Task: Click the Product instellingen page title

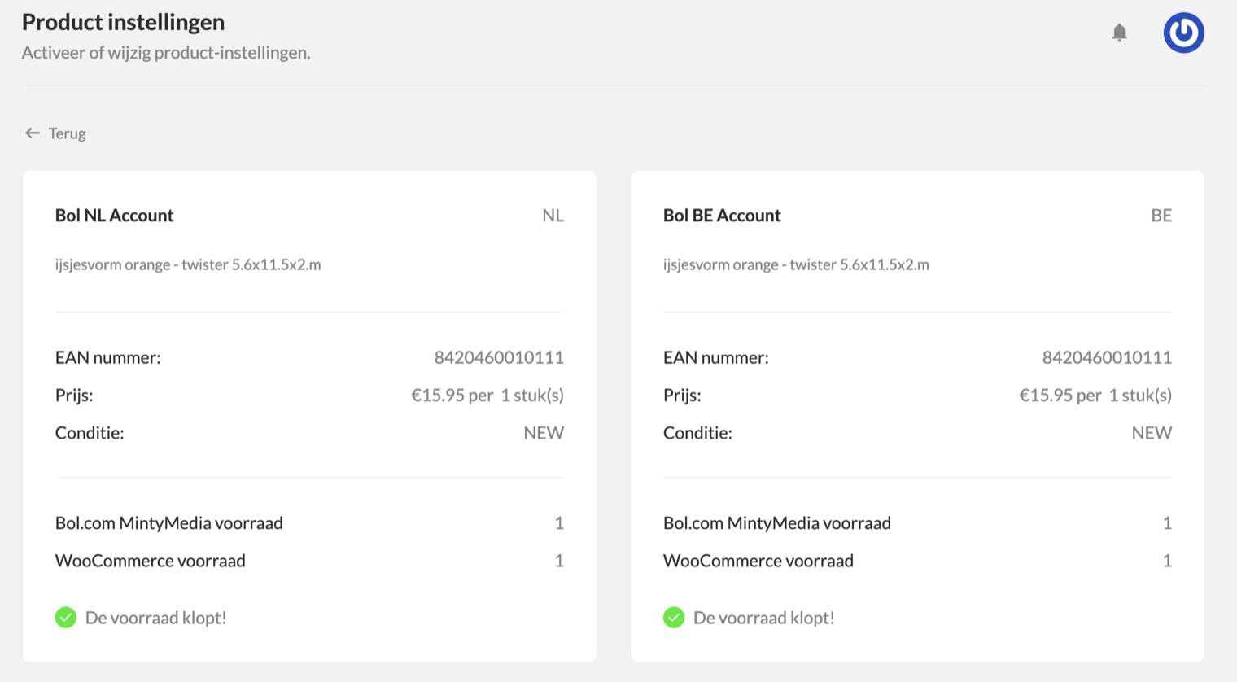Action: click(x=123, y=22)
